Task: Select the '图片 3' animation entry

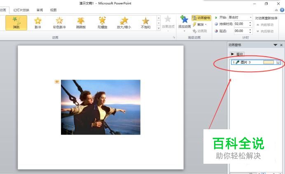Action: coord(256,62)
